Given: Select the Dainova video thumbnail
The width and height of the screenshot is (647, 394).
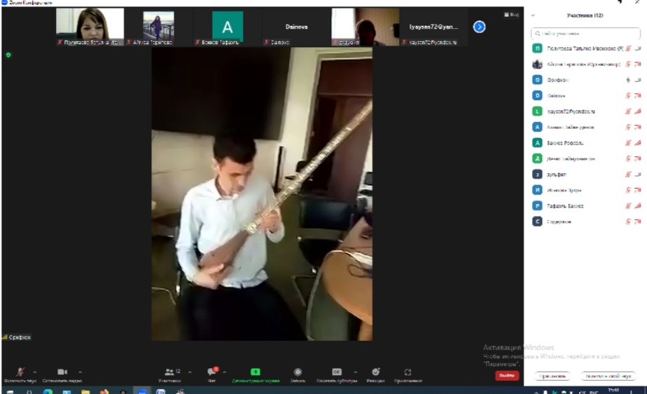Looking at the screenshot, I should [x=296, y=27].
